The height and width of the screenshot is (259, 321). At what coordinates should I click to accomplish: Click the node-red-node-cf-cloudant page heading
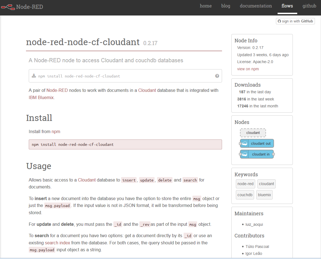(x=83, y=42)
